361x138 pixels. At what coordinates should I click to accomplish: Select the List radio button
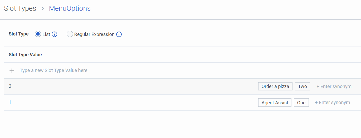click(x=38, y=34)
